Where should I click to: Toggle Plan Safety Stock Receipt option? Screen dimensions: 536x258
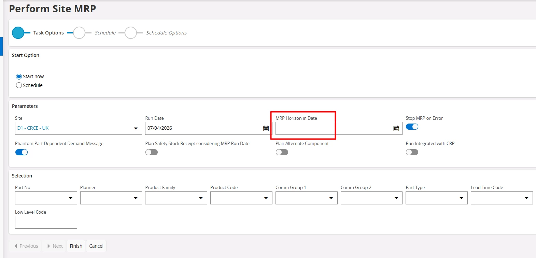click(152, 152)
